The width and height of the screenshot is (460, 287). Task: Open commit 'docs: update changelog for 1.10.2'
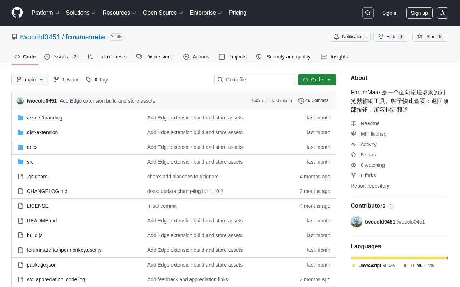185,191
